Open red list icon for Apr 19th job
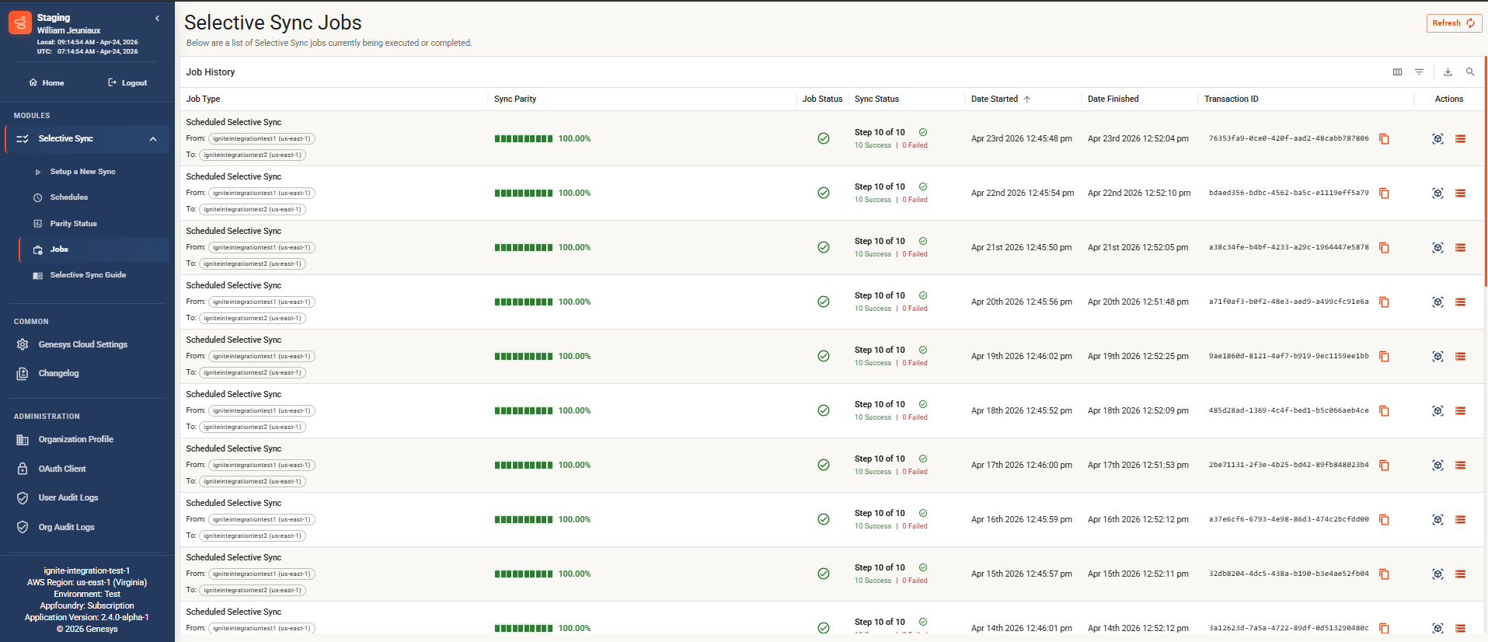1488x642 pixels. [1460, 356]
